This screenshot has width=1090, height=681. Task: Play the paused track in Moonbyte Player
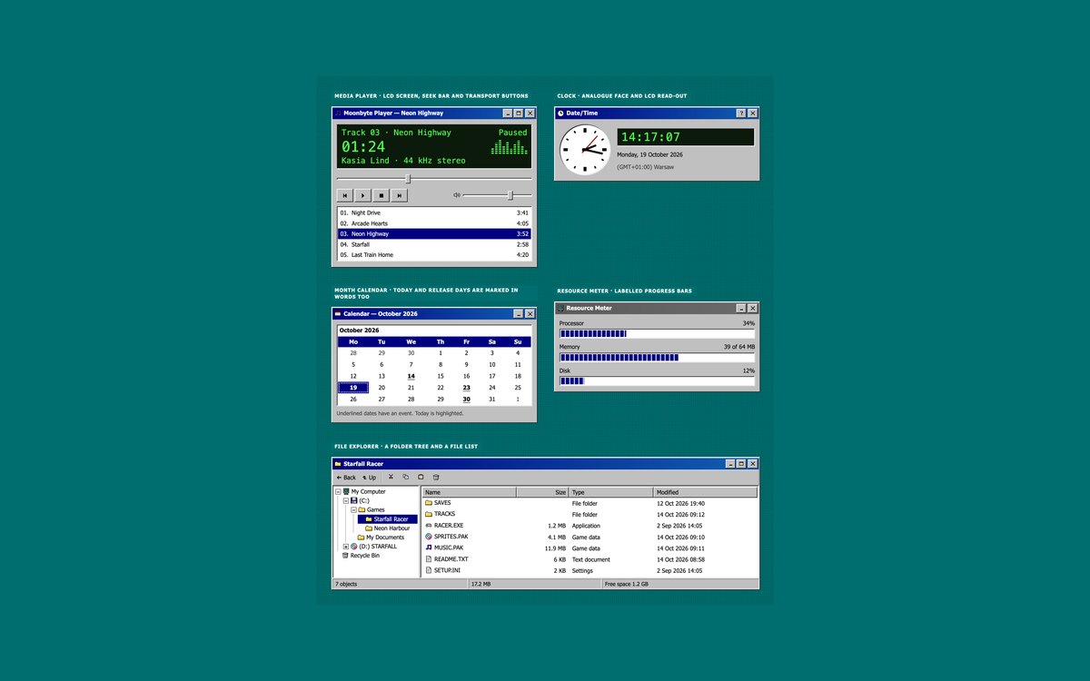pyautogui.click(x=363, y=195)
